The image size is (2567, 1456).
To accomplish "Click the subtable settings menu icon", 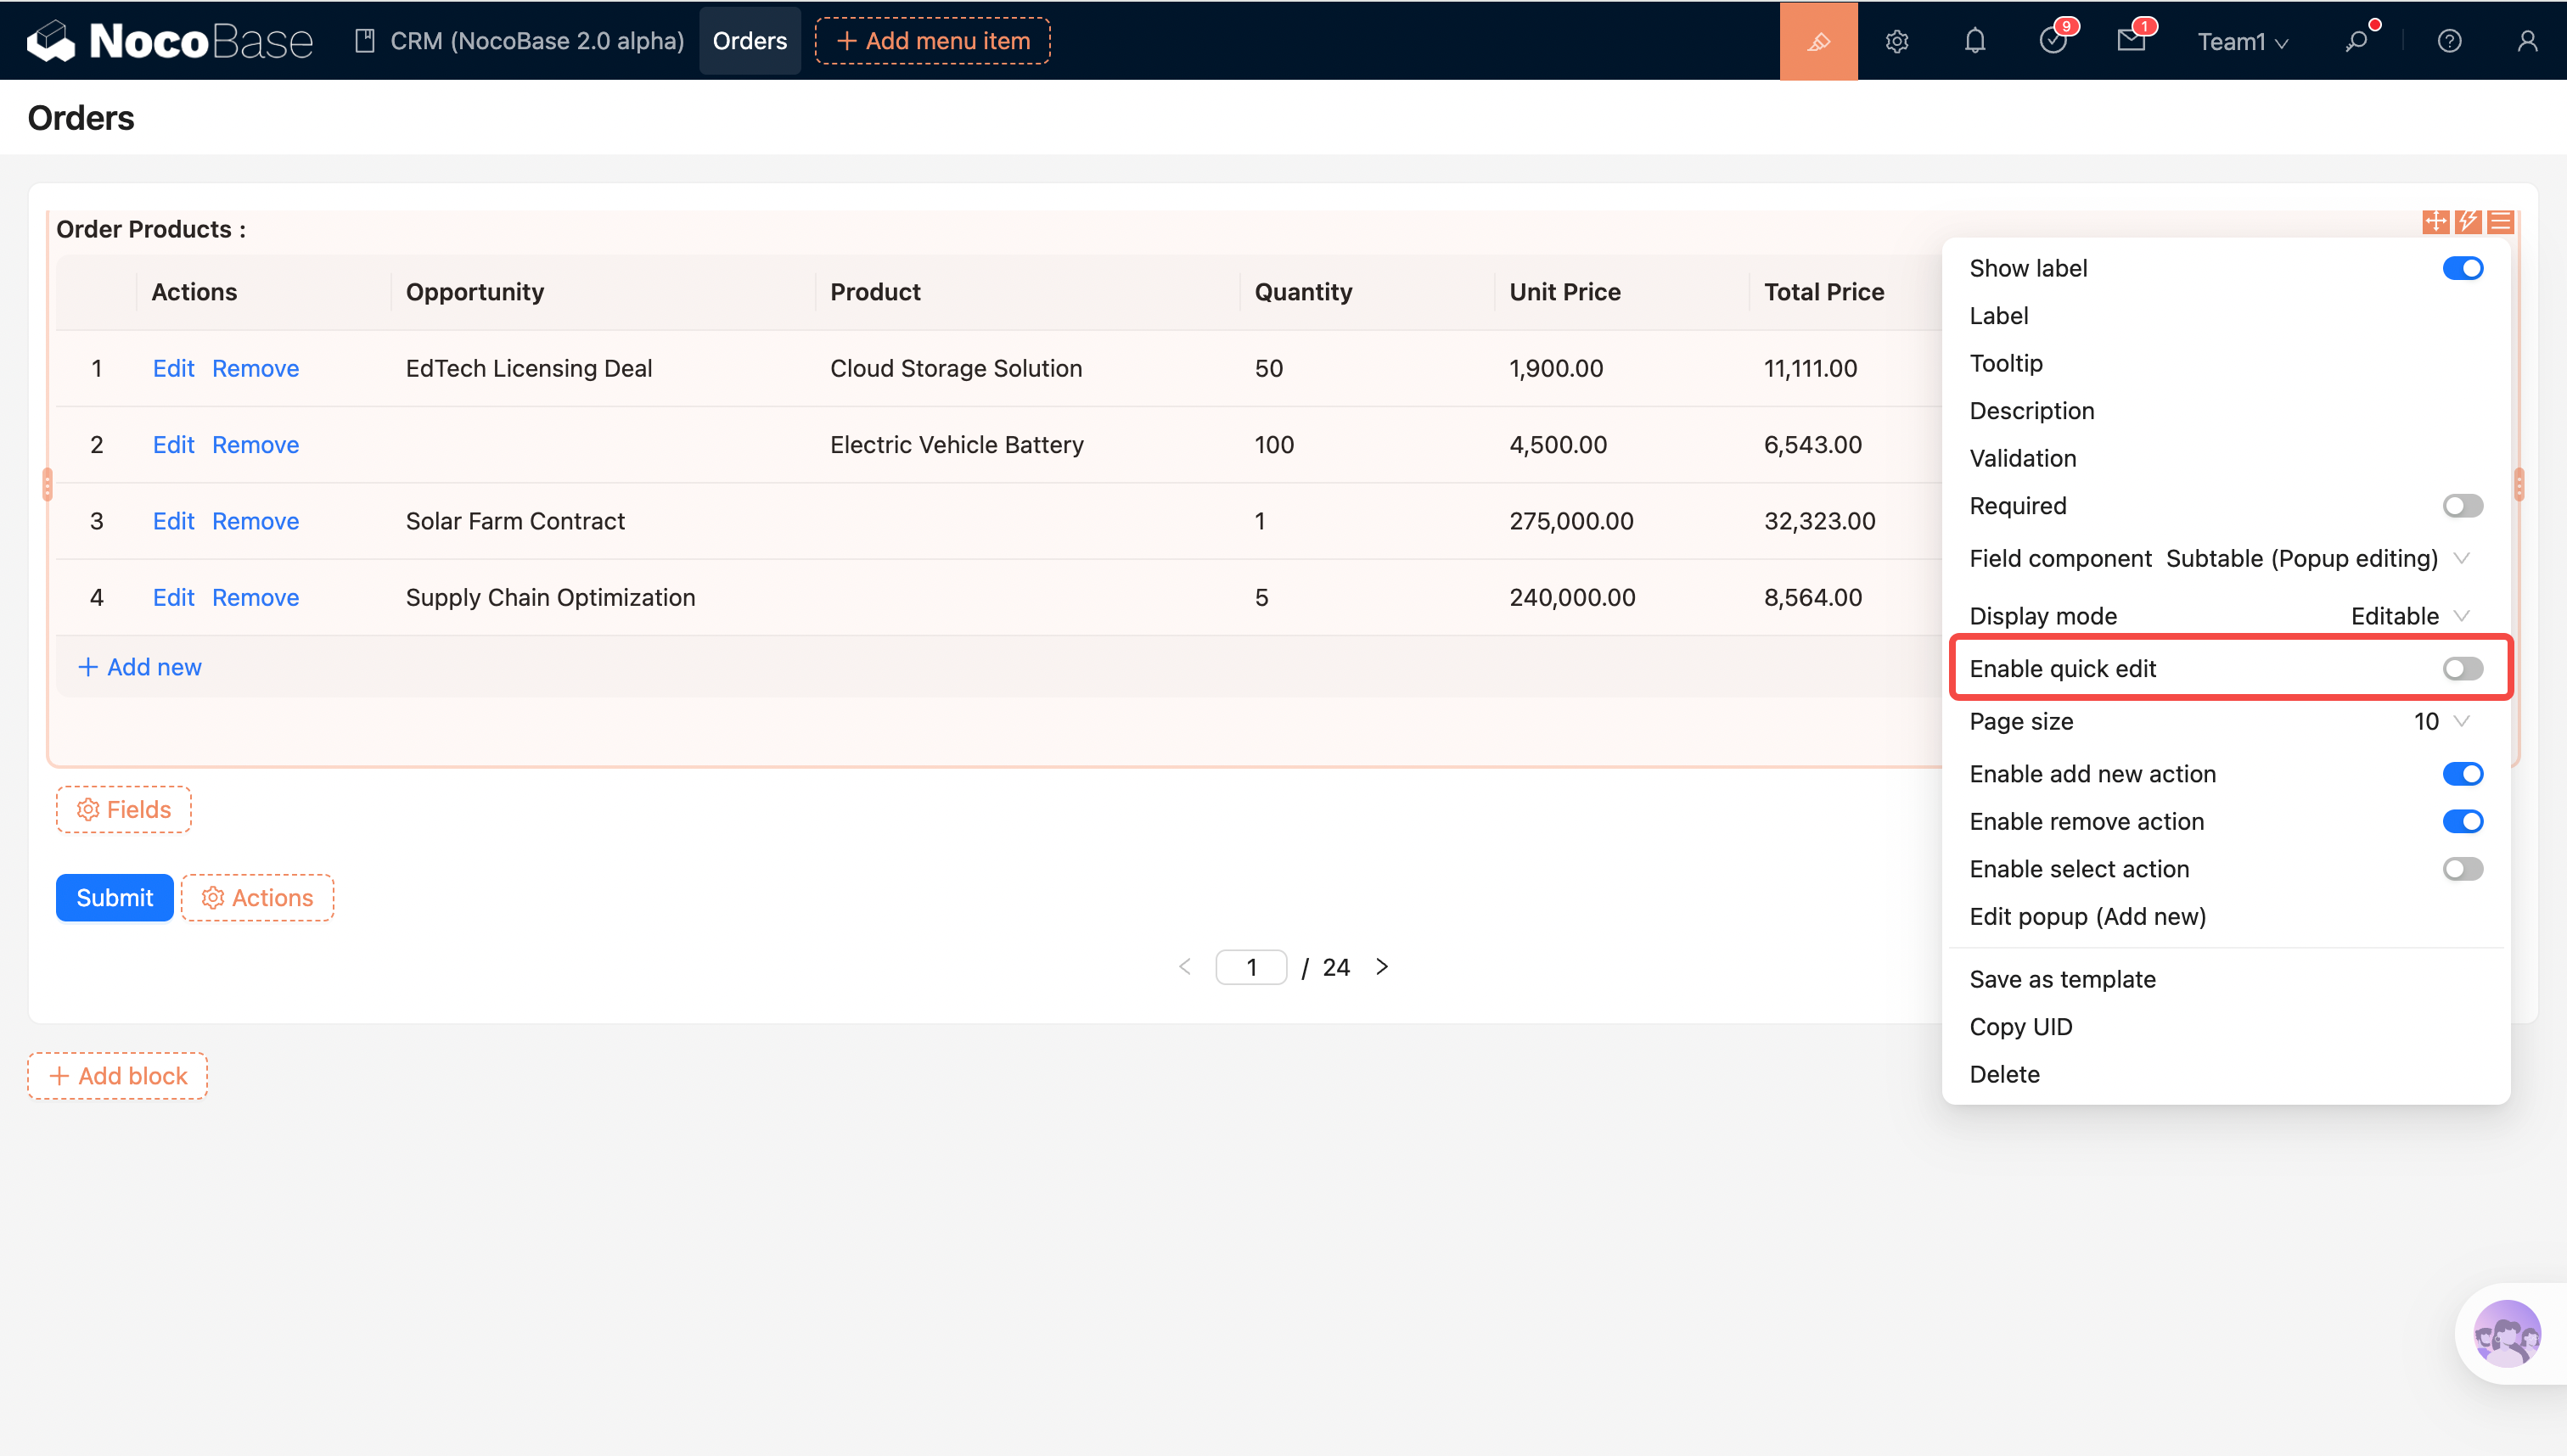I will pyautogui.click(x=2500, y=221).
